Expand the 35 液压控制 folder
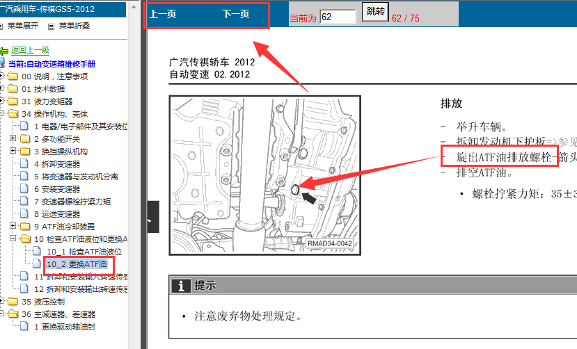Viewport: 577px width, 349px height. pos(1,301)
